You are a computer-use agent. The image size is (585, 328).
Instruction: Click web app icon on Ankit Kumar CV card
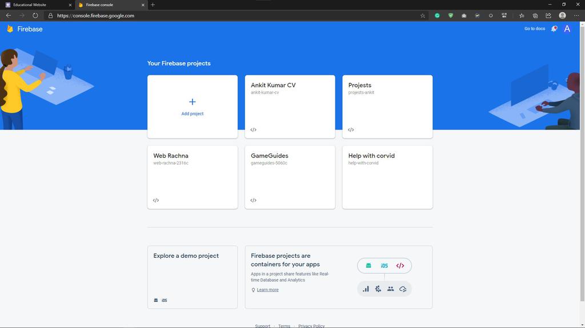pos(253,129)
